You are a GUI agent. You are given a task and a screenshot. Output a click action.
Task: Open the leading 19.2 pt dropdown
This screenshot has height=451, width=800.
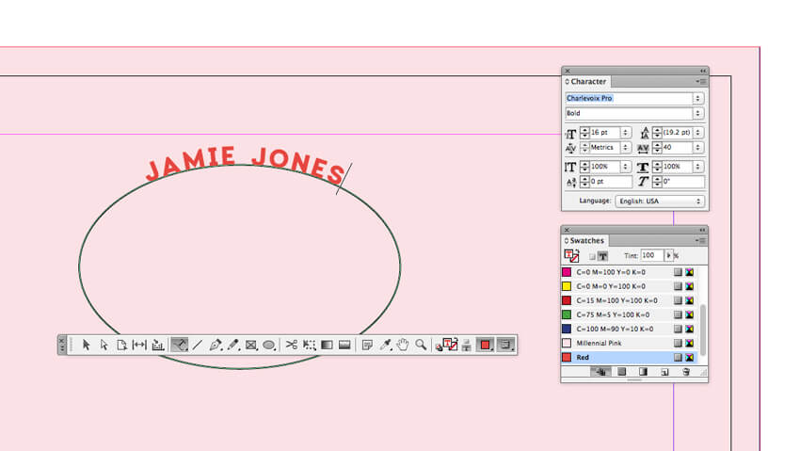tap(698, 132)
